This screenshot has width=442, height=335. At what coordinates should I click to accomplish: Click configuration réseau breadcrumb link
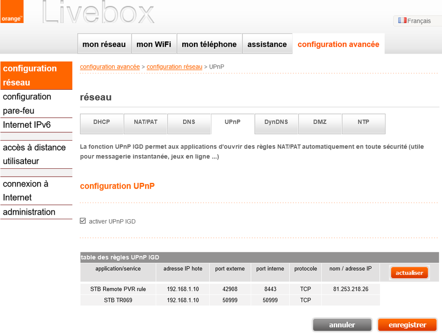tap(174, 67)
